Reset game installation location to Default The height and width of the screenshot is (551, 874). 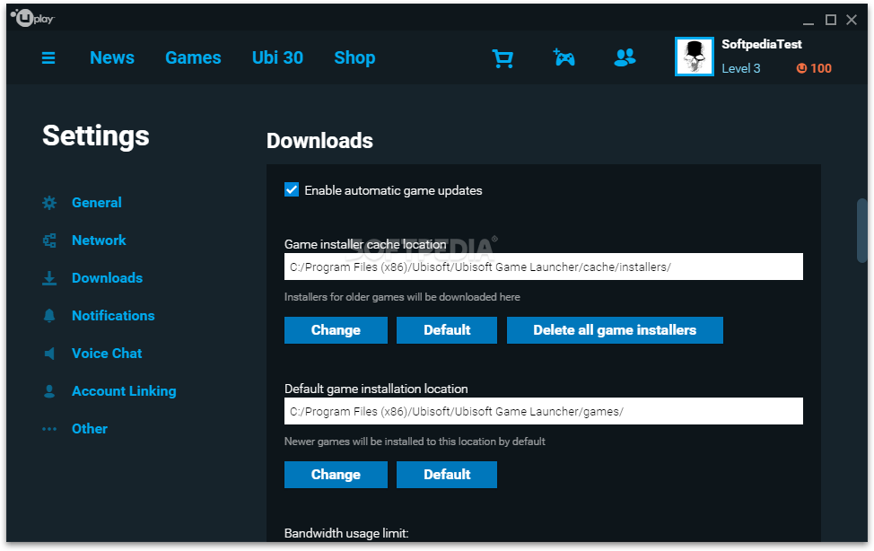pos(447,475)
